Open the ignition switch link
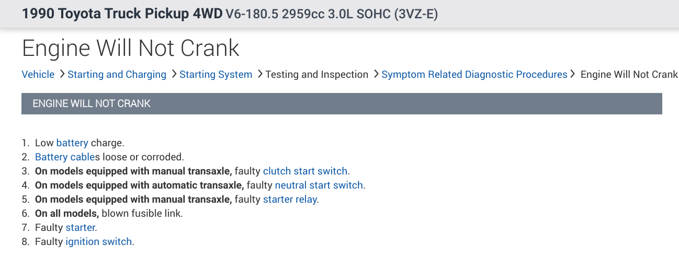This screenshot has width=679, height=257. pos(98,242)
